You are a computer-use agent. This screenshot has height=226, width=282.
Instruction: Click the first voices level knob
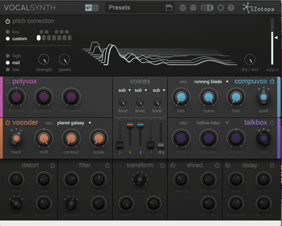coord(122,102)
